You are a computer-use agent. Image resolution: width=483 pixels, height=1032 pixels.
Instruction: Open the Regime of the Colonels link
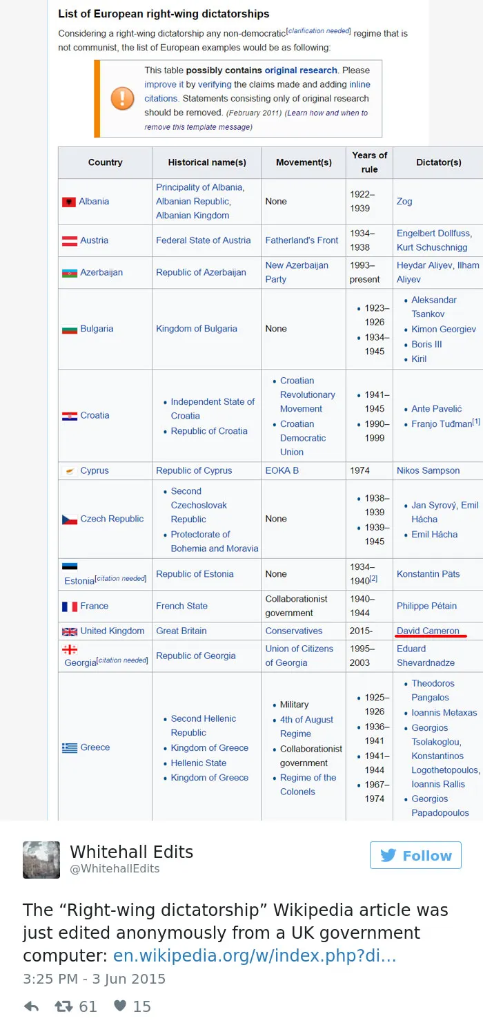click(x=308, y=785)
